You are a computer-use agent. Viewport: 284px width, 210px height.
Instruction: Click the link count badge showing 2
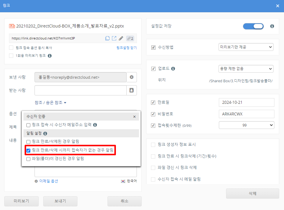tap(130, 38)
